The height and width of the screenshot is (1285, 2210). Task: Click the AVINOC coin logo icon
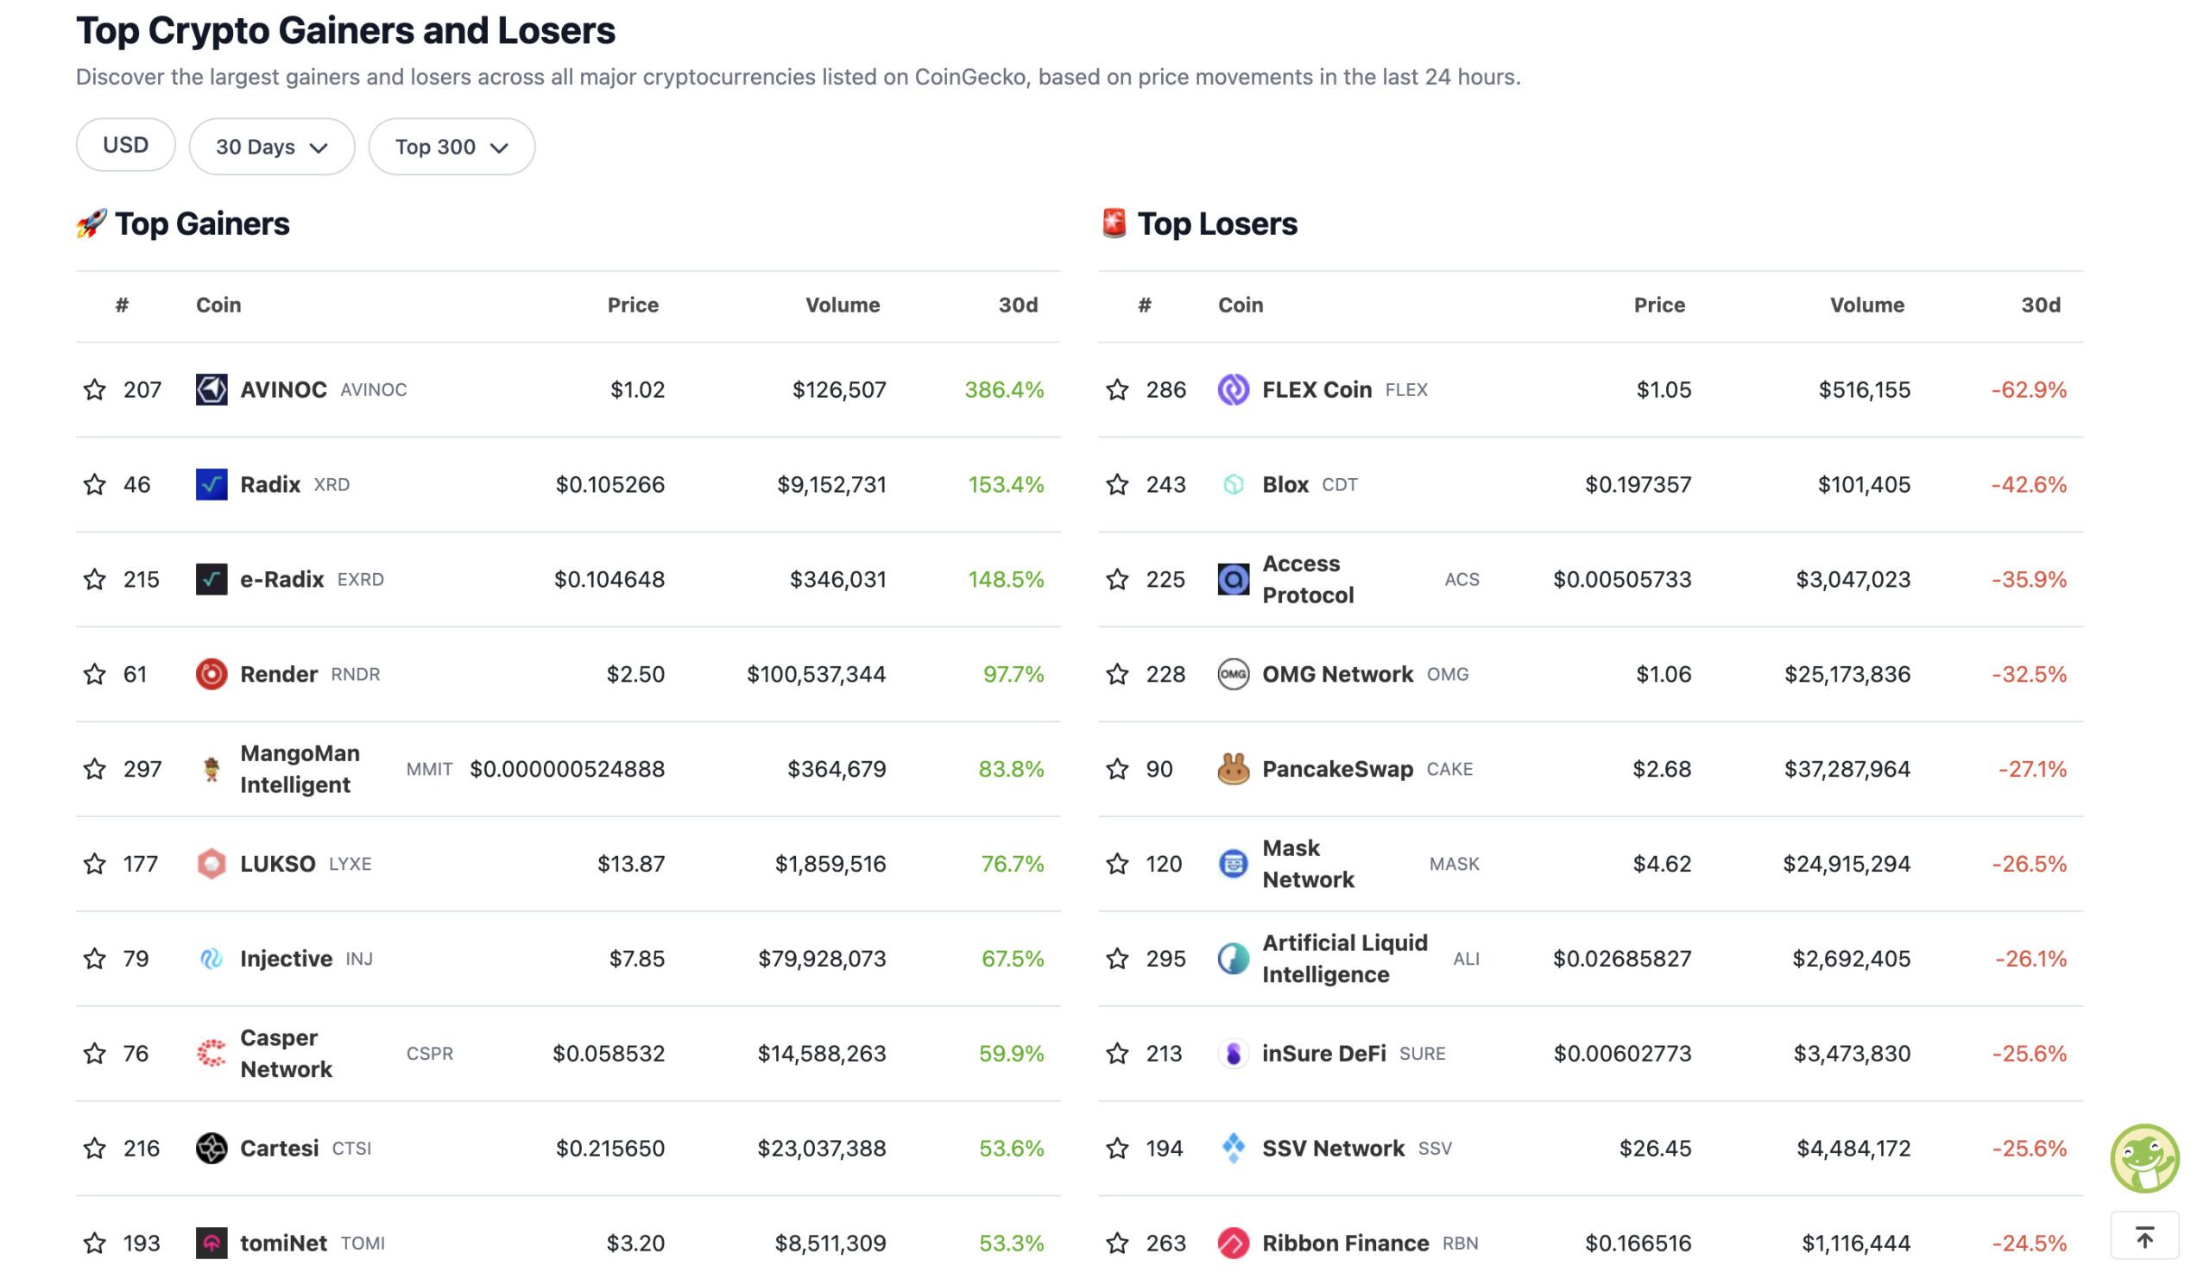[212, 389]
